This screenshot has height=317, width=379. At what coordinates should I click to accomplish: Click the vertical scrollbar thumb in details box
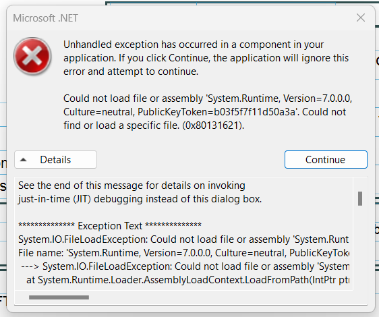coord(360,199)
